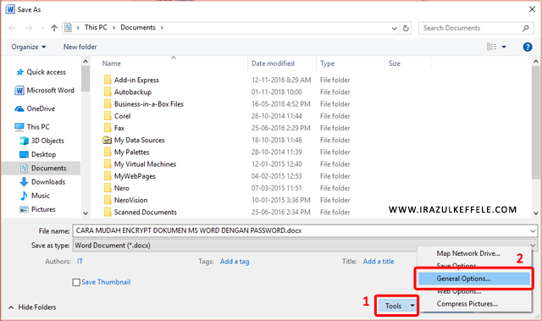Click Add a title link
Image resolution: width=542 pixels, height=321 pixels.
click(379, 262)
